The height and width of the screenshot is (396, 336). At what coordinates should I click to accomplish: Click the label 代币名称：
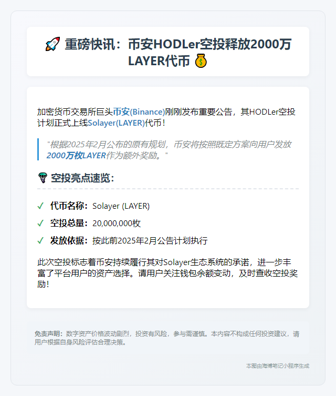69,206
